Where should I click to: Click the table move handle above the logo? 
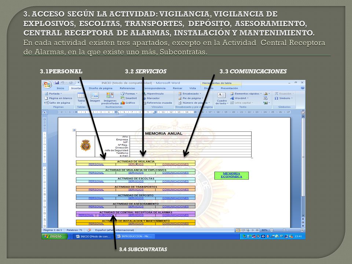pyautogui.click(x=74, y=130)
